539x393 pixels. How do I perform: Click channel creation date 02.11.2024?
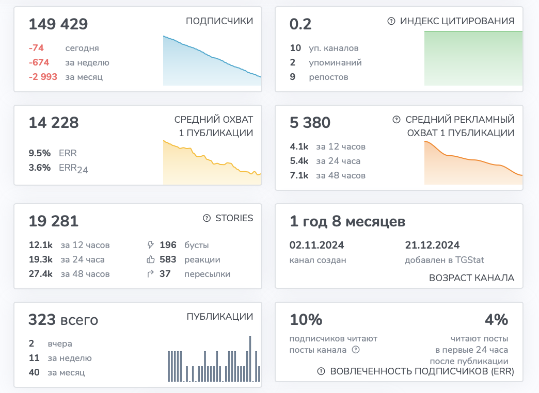(316, 245)
